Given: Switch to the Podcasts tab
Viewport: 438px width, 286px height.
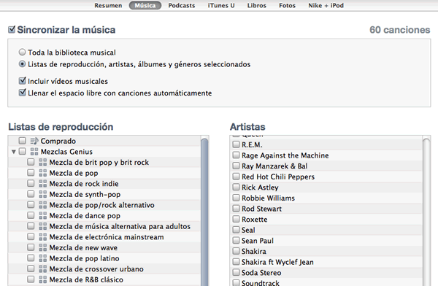Looking at the screenshot, I should tap(182, 6).
